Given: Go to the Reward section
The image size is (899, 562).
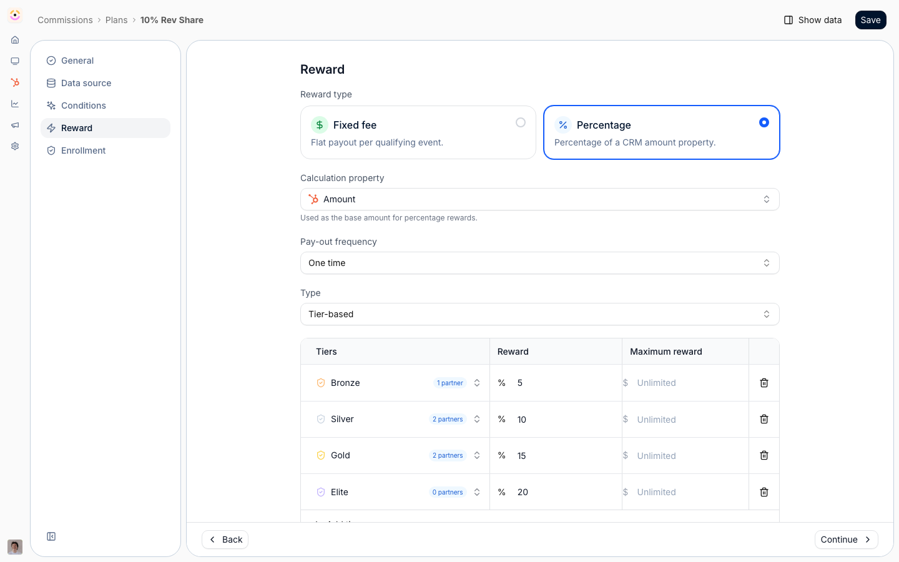Looking at the screenshot, I should point(106,128).
